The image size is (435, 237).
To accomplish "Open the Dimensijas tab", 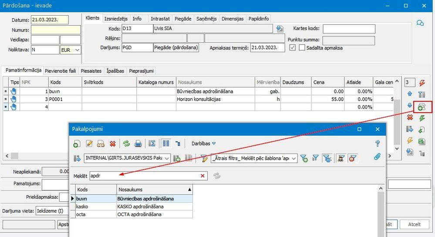I will (233, 19).
